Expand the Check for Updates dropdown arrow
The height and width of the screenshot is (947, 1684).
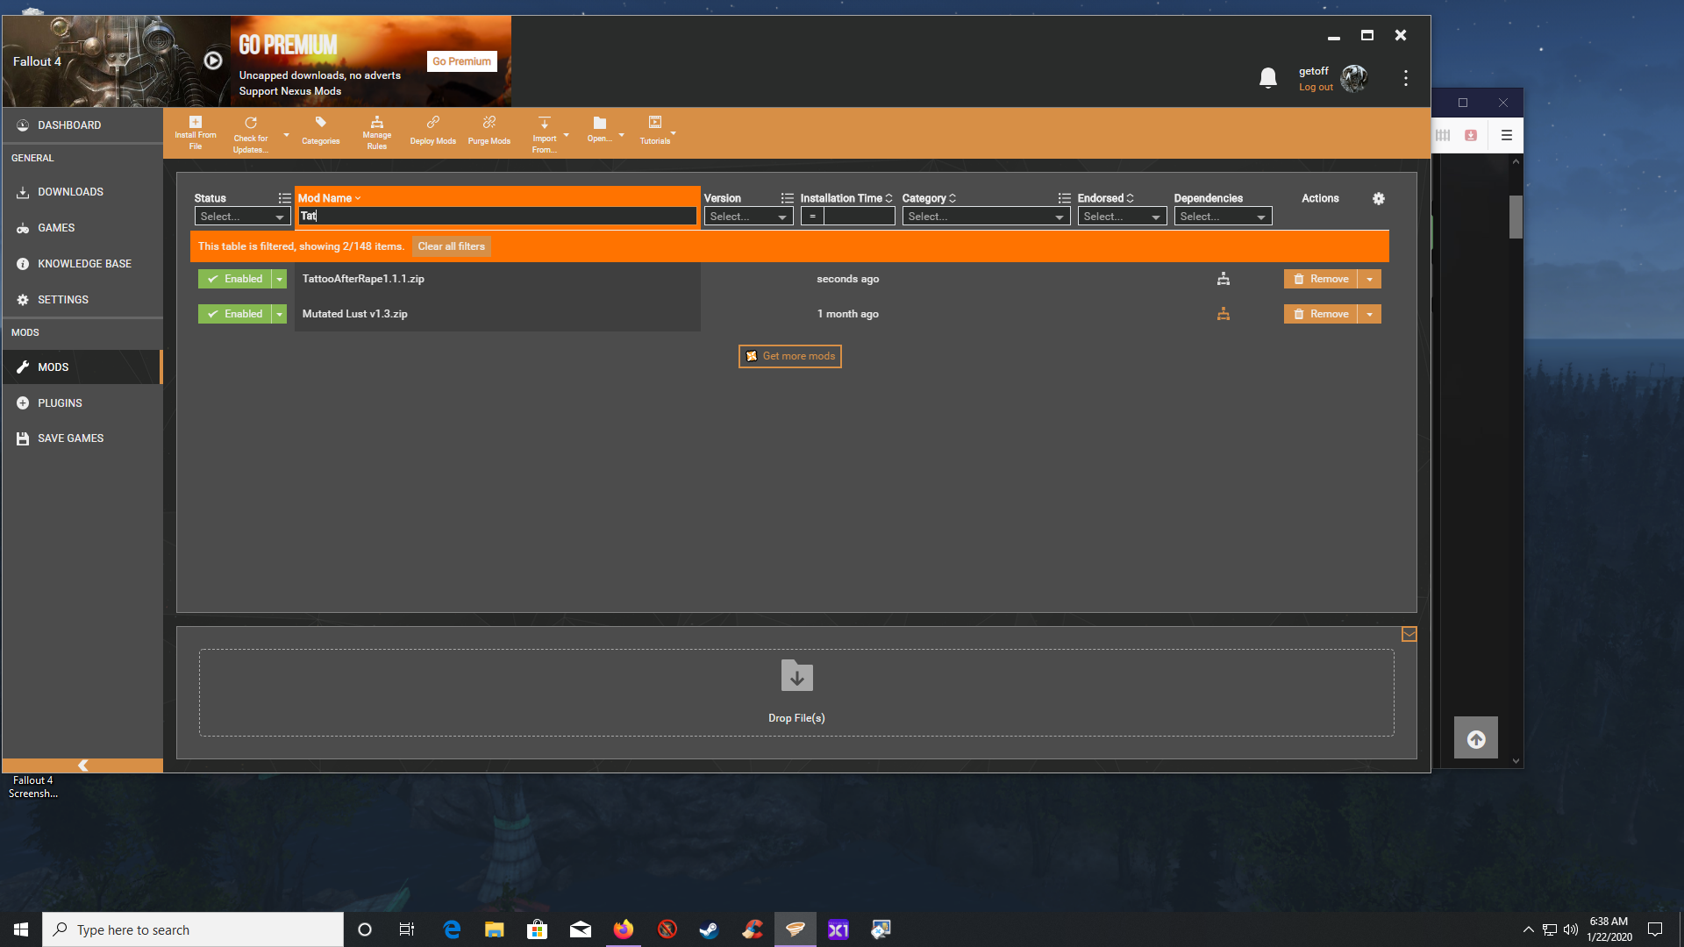(286, 135)
